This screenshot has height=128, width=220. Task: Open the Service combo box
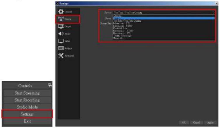coord(164,13)
